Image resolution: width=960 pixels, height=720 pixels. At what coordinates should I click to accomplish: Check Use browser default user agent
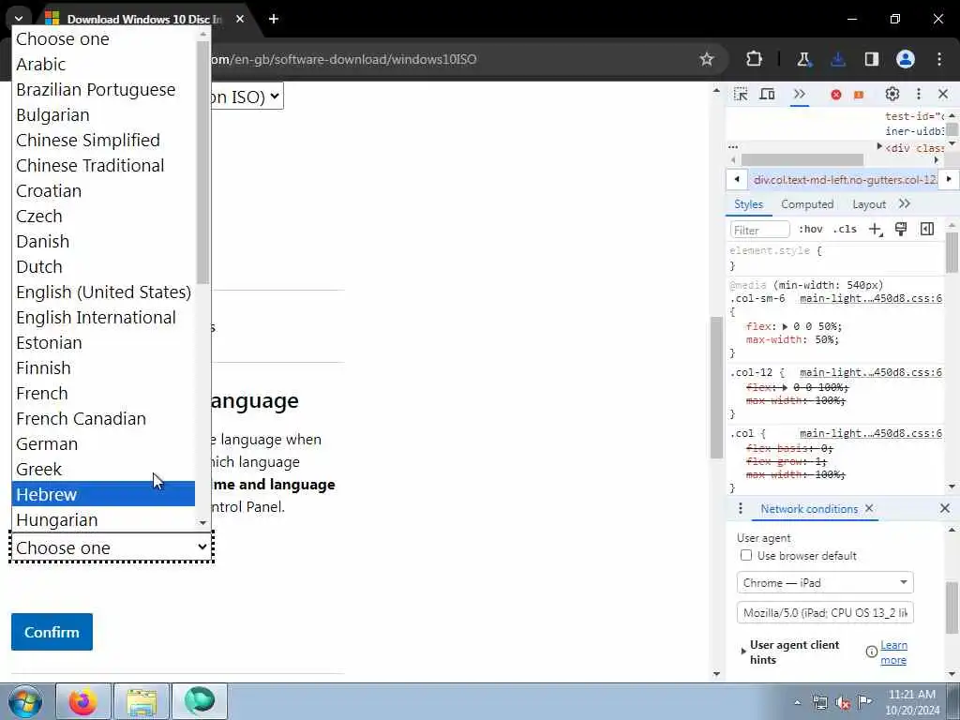745,555
